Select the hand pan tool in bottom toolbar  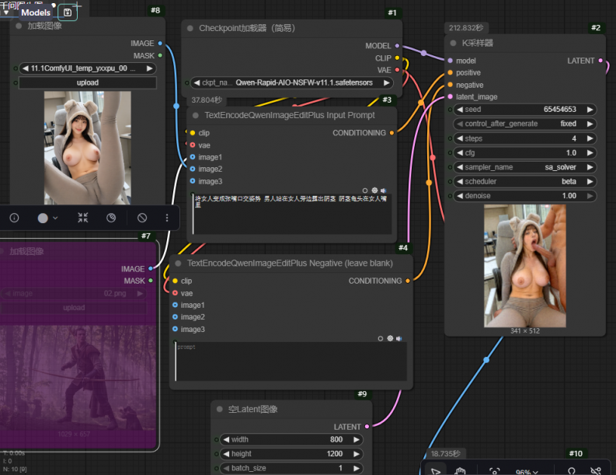tap(460, 470)
